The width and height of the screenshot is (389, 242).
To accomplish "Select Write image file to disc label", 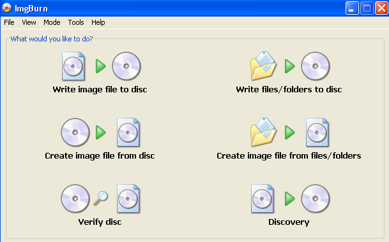I will [x=100, y=89].
